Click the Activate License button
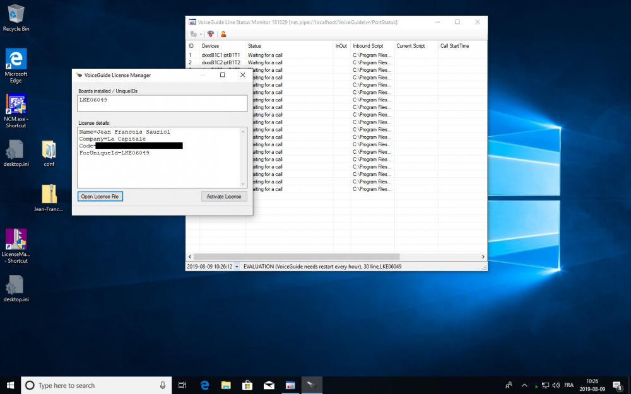This screenshot has height=394, width=631. point(224,196)
